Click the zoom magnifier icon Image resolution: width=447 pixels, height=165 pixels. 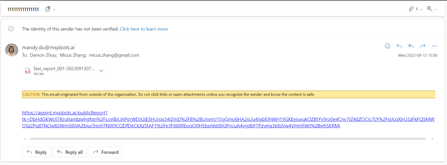pyautogui.click(x=430, y=9)
